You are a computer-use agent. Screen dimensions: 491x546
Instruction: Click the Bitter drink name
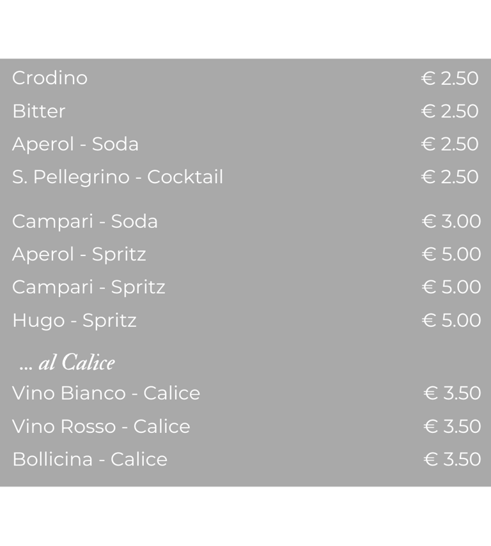tap(39, 111)
